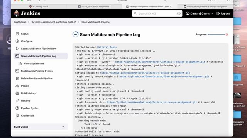Click the Scan Multibranch Pipeline Log terminal icon
The image size is (247, 138).
point(17,56)
